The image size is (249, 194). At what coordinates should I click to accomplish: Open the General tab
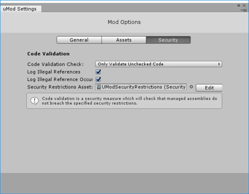coord(79,40)
